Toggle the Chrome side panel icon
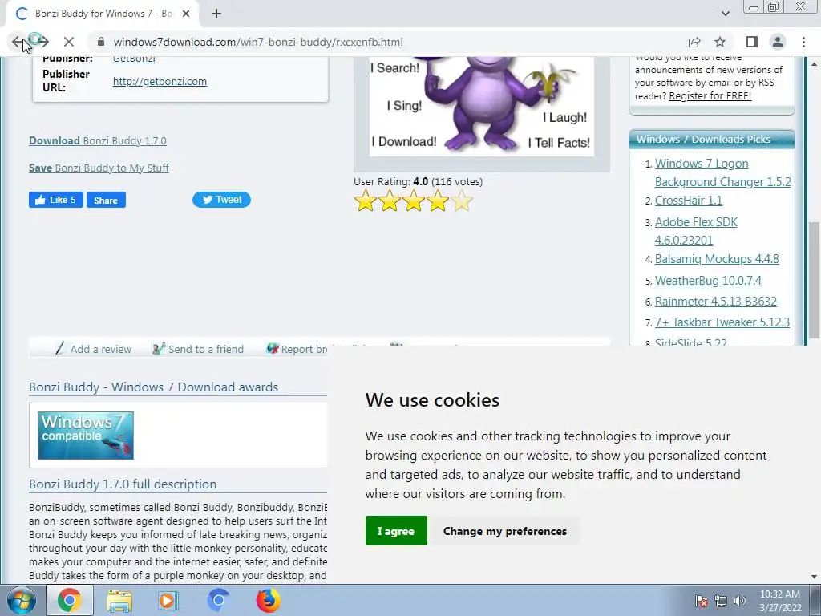 click(752, 42)
